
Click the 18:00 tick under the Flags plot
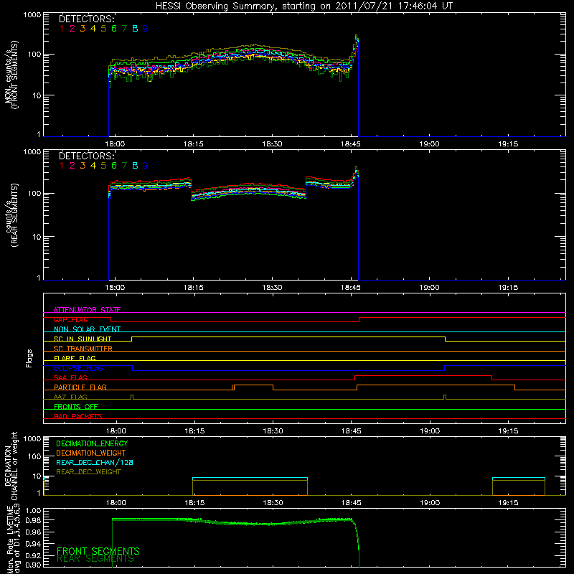point(116,431)
